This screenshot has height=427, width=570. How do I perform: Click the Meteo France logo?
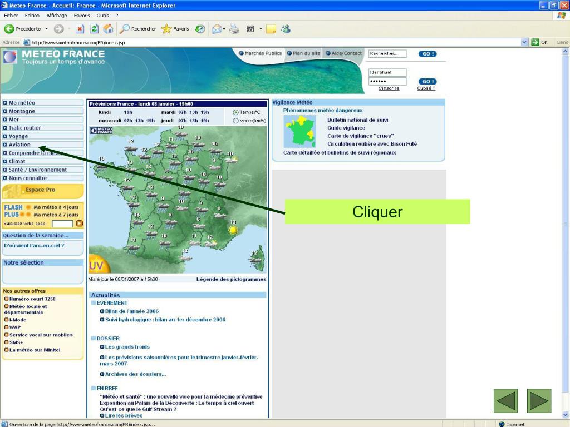coord(10,57)
